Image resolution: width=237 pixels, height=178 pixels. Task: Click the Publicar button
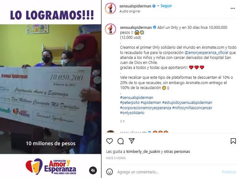point(229,172)
